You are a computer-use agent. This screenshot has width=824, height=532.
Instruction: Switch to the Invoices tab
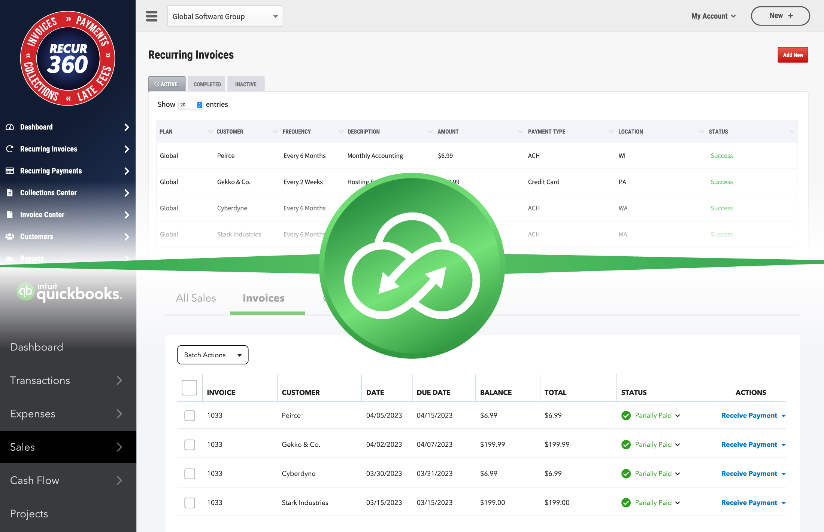tap(263, 297)
